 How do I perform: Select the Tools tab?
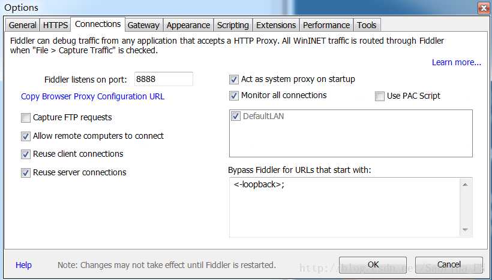coord(367,25)
